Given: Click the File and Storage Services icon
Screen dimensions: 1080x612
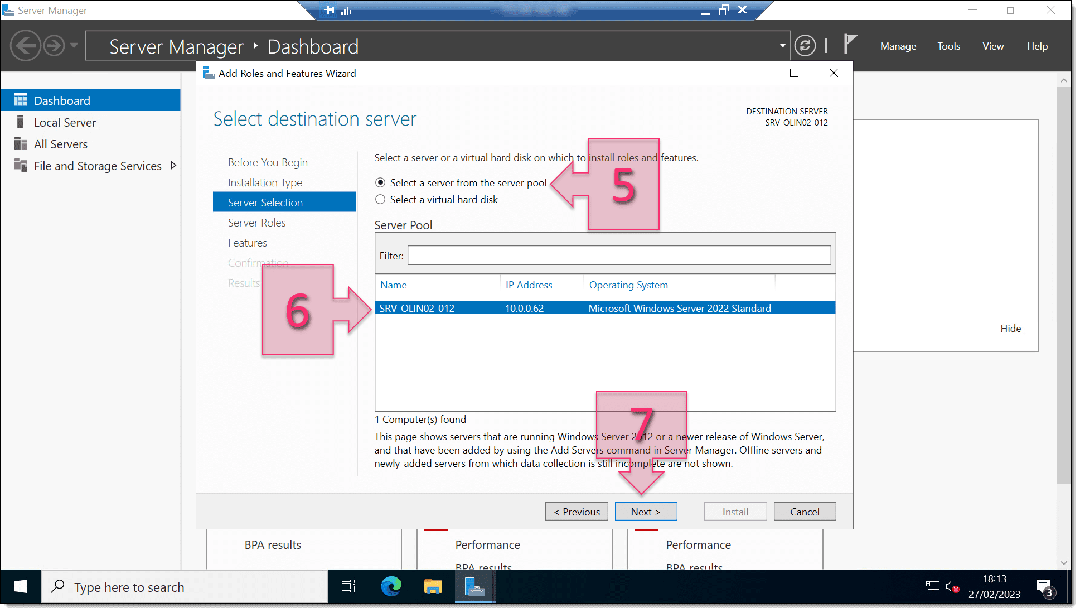Looking at the screenshot, I should tap(21, 166).
